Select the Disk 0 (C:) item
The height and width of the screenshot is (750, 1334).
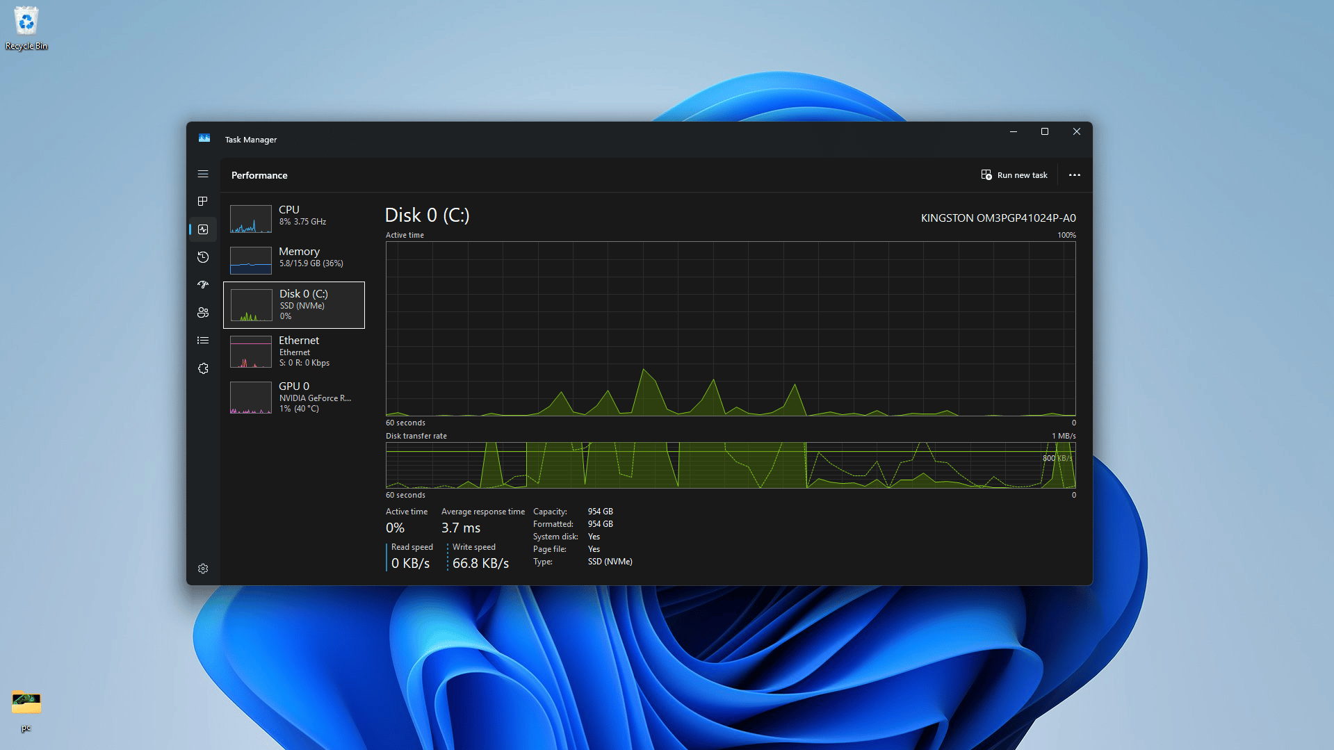click(x=294, y=305)
